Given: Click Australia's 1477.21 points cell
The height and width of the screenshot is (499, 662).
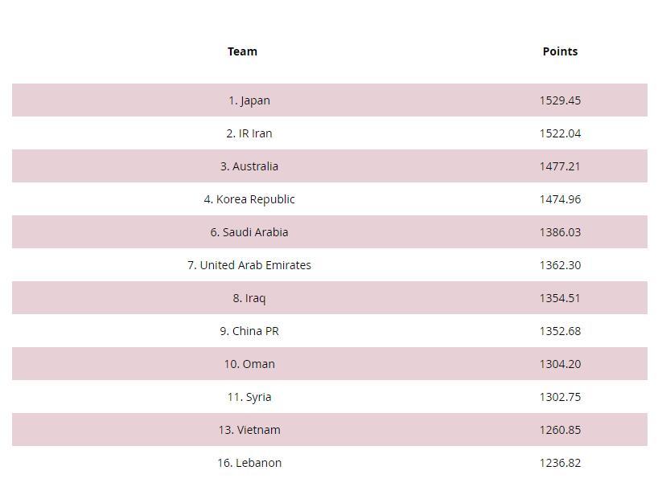Looking at the screenshot, I should click(x=560, y=166).
